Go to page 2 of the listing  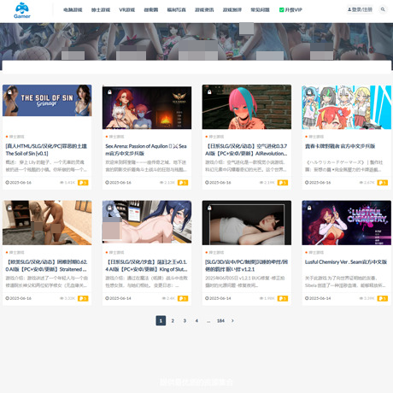tap(173, 320)
